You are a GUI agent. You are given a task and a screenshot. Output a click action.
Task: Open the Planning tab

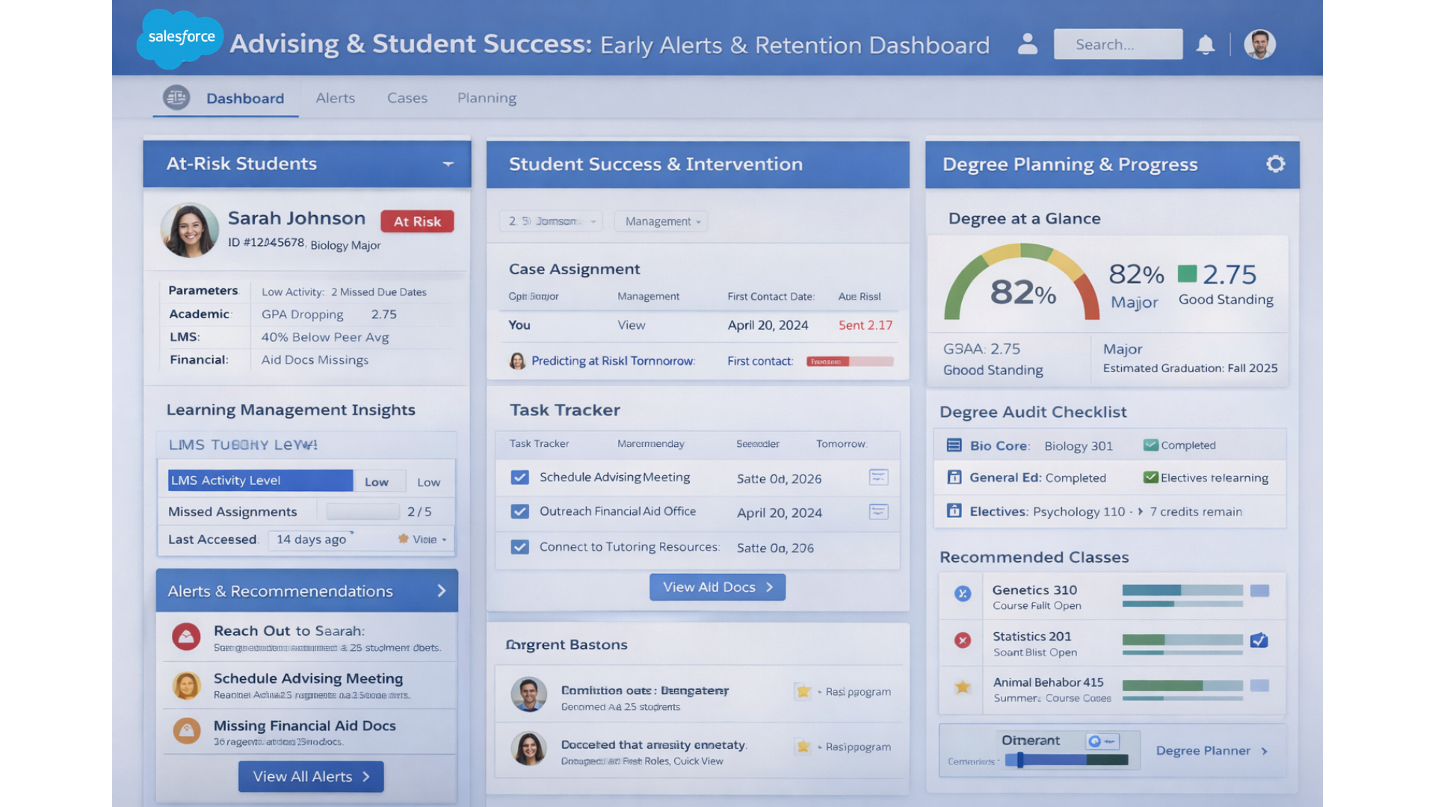(x=486, y=98)
